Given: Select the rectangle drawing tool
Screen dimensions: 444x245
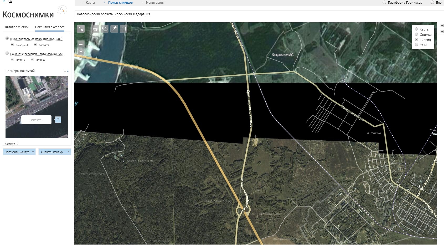Looking at the screenshot, I should 124,29.
